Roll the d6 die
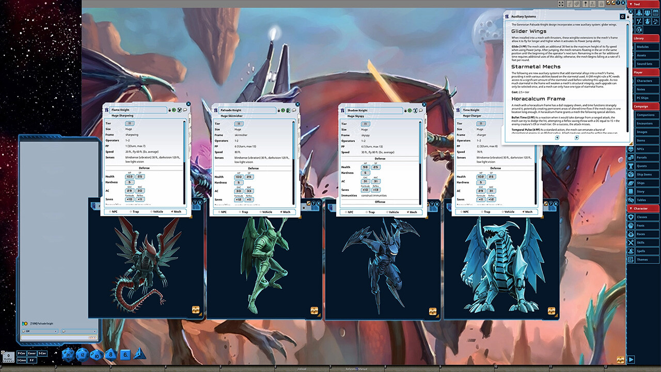 [x=125, y=354]
